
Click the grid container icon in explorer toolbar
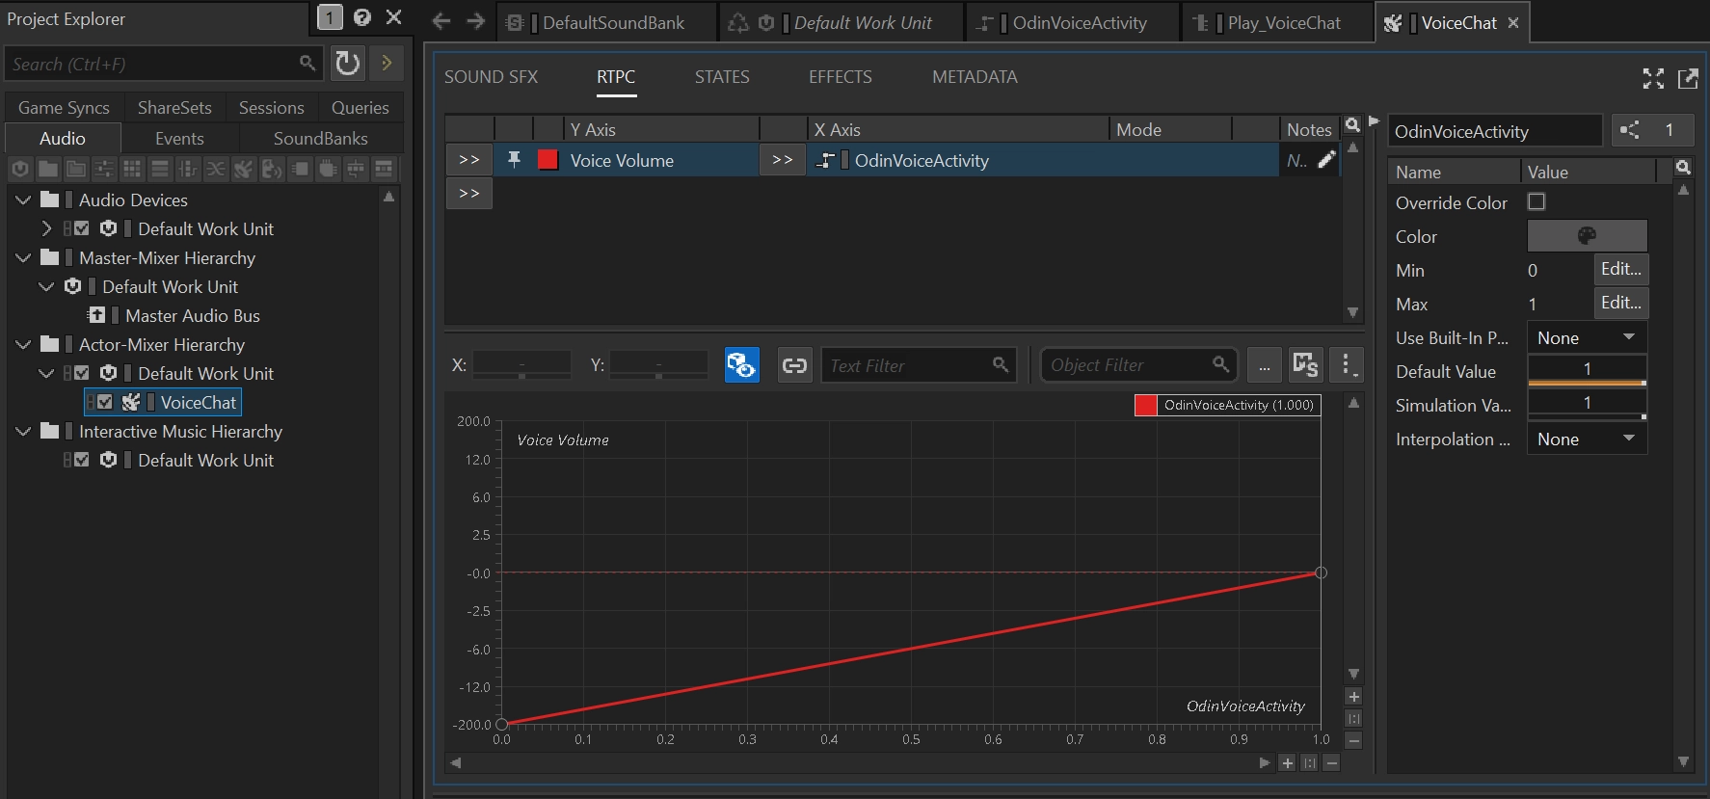click(x=132, y=170)
